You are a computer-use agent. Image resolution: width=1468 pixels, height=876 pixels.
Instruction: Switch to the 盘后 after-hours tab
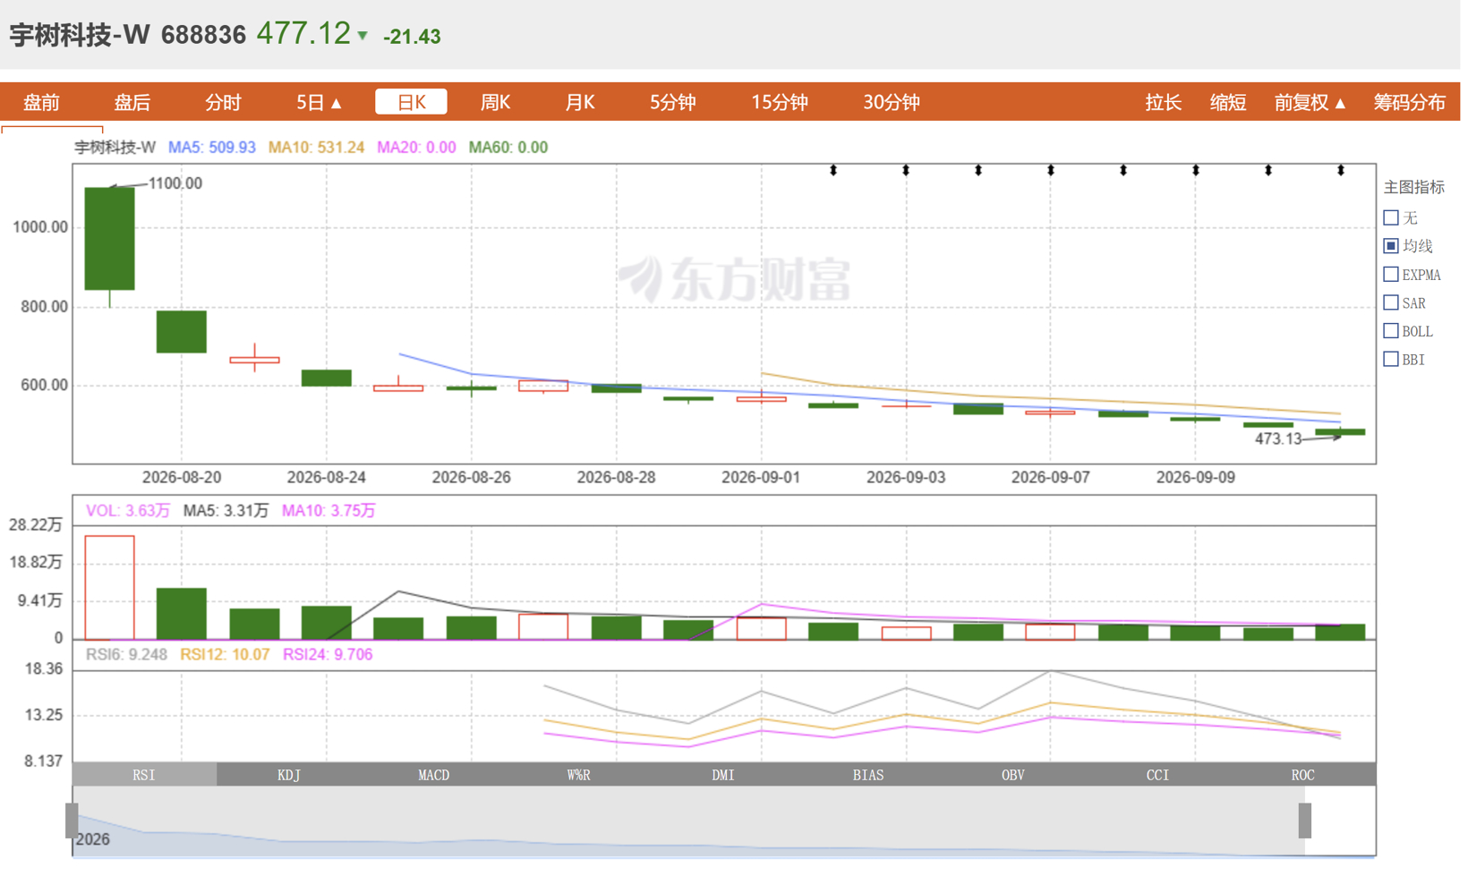[x=132, y=102]
